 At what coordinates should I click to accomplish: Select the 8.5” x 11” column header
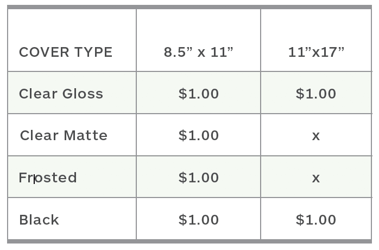click(198, 52)
